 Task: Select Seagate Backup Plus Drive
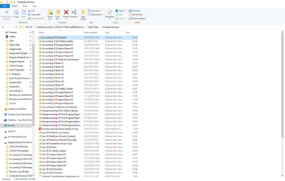coord(18,143)
